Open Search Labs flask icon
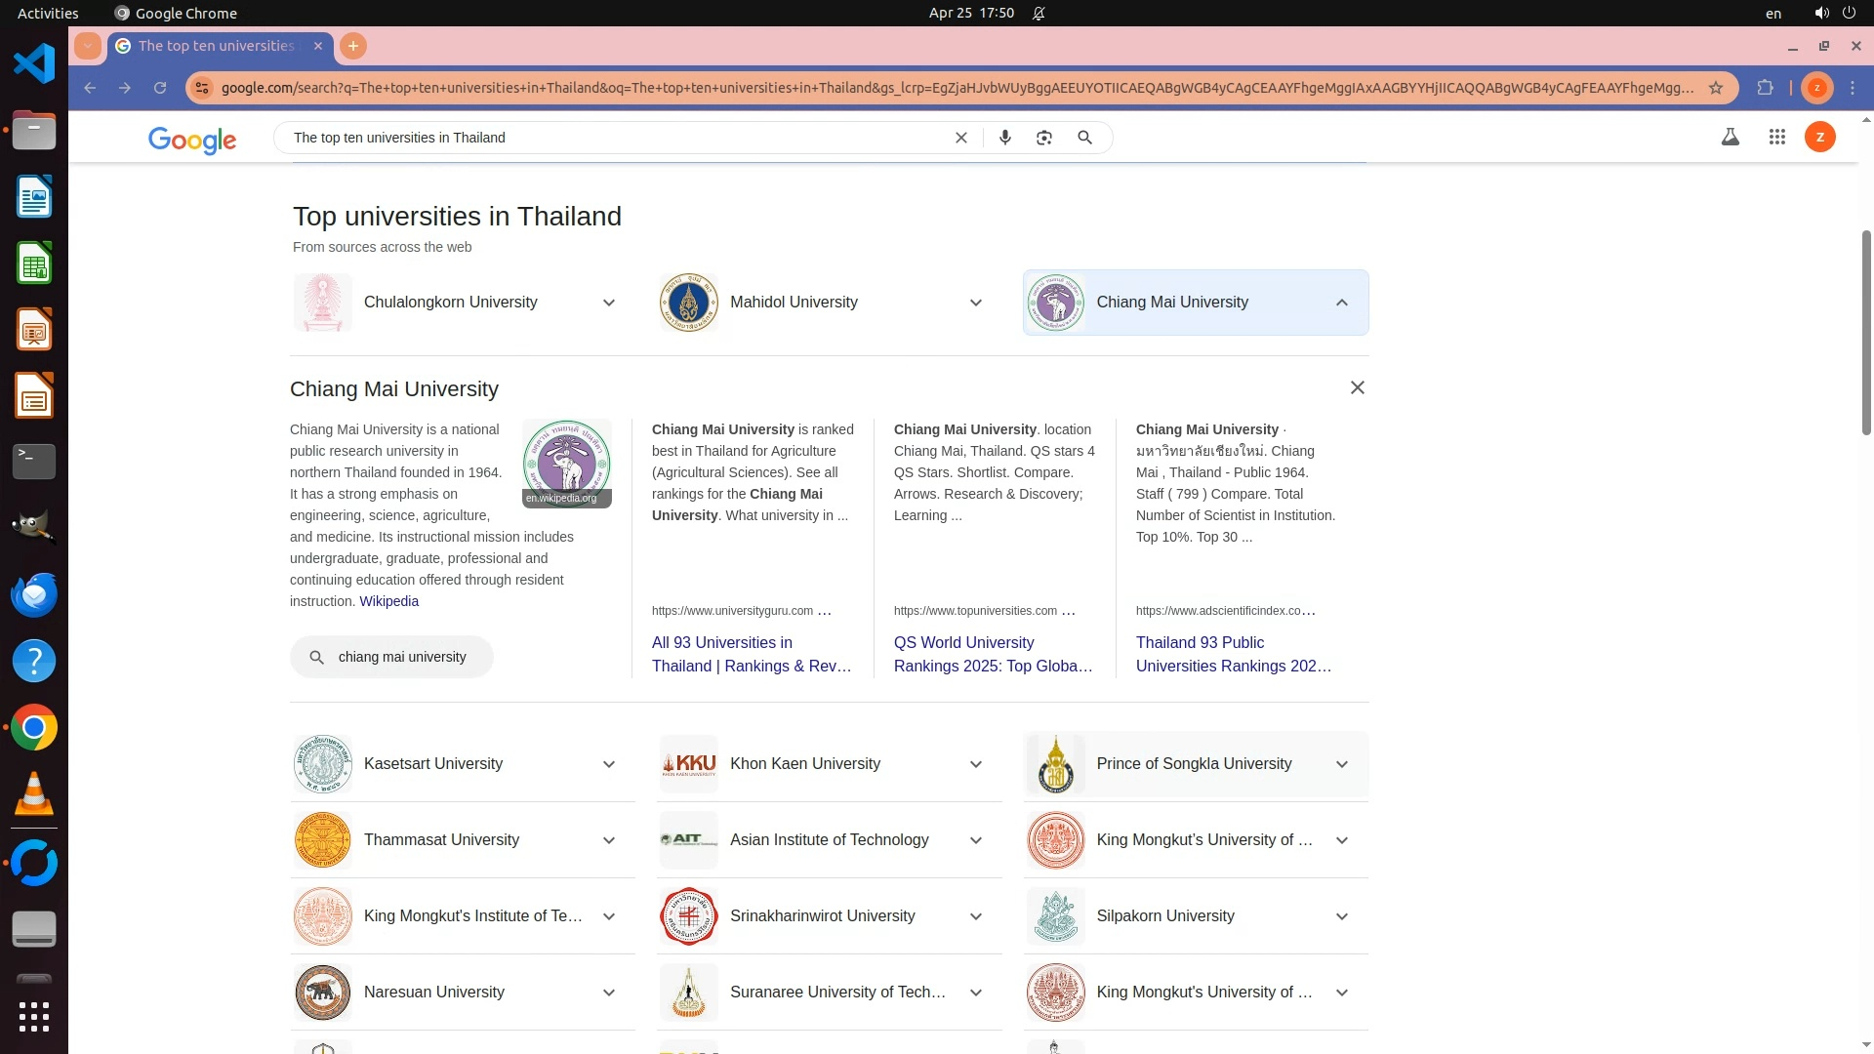1874x1054 pixels. click(1730, 138)
